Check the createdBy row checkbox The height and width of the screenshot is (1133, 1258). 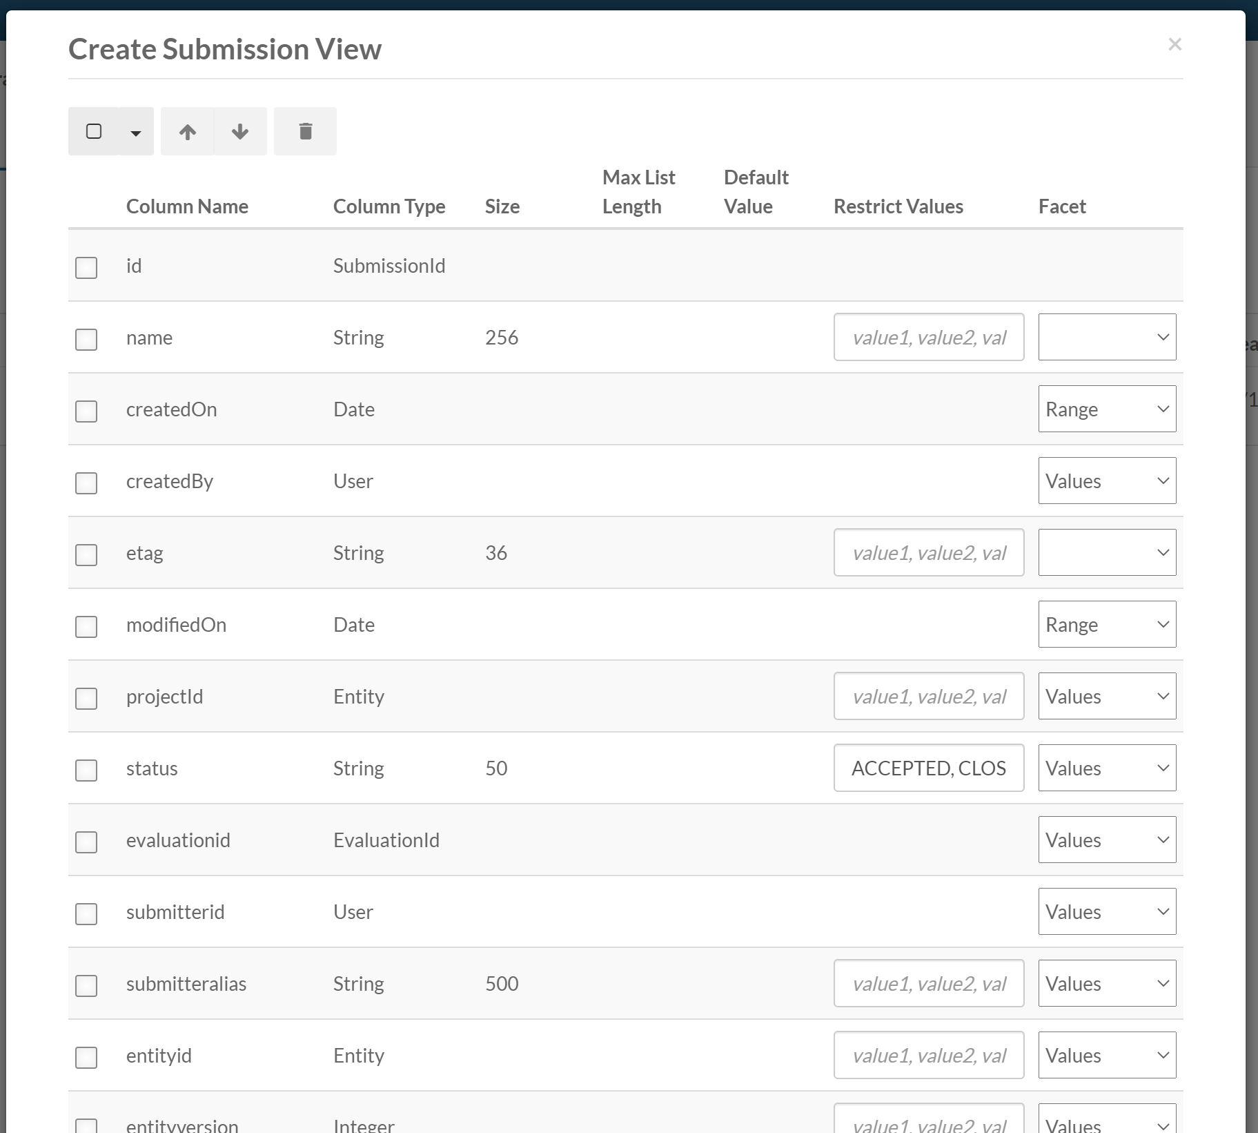tap(86, 483)
